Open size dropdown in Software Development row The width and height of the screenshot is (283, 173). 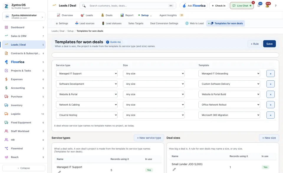click(154, 84)
